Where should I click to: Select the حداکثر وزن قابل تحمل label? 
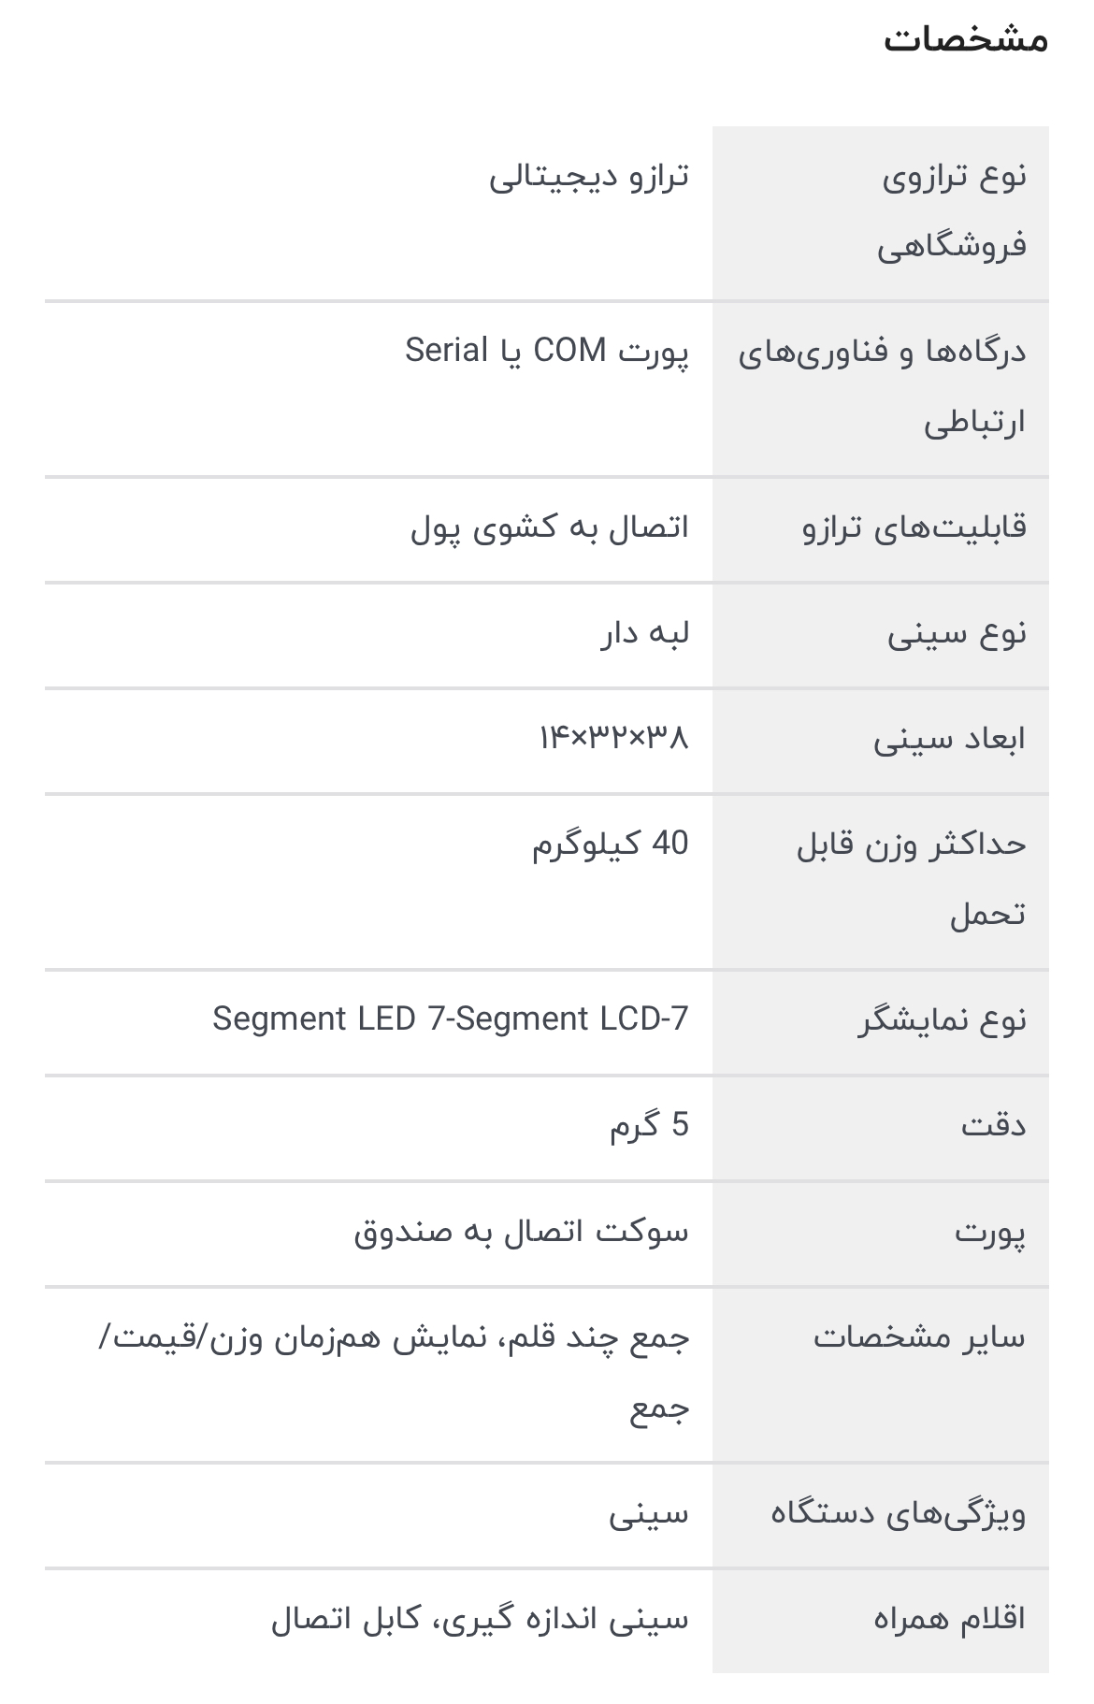912,879
